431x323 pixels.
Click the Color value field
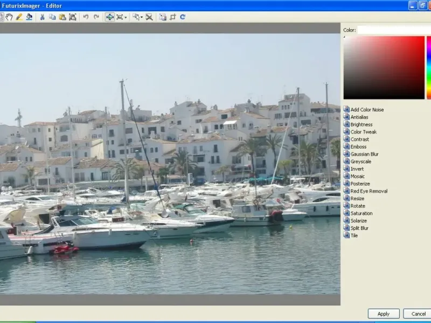pos(393,30)
